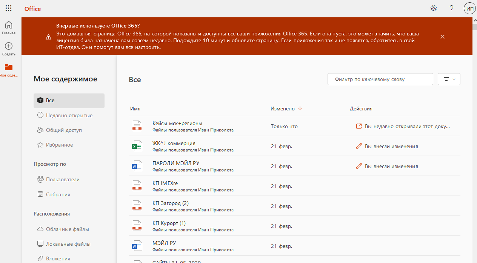Click PDF icon of Кейсы мск+регионы

pyautogui.click(x=137, y=126)
